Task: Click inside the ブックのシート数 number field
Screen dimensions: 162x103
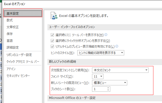Action: click(99, 89)
